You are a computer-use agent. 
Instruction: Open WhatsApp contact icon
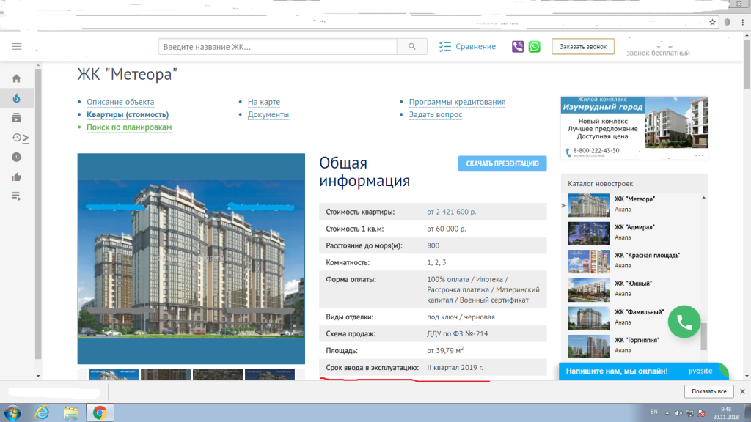click(x=534, y=46)
